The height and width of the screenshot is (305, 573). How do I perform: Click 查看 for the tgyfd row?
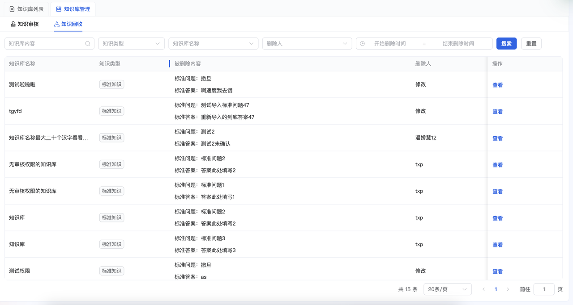click(x=497, y=112)
